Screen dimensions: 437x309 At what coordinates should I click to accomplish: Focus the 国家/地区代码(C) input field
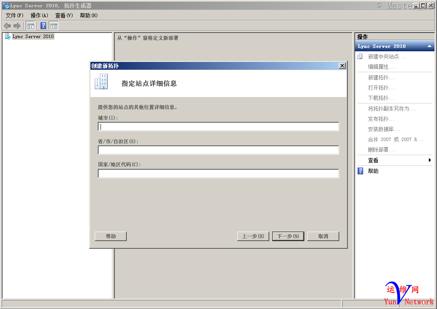[218, 174]
